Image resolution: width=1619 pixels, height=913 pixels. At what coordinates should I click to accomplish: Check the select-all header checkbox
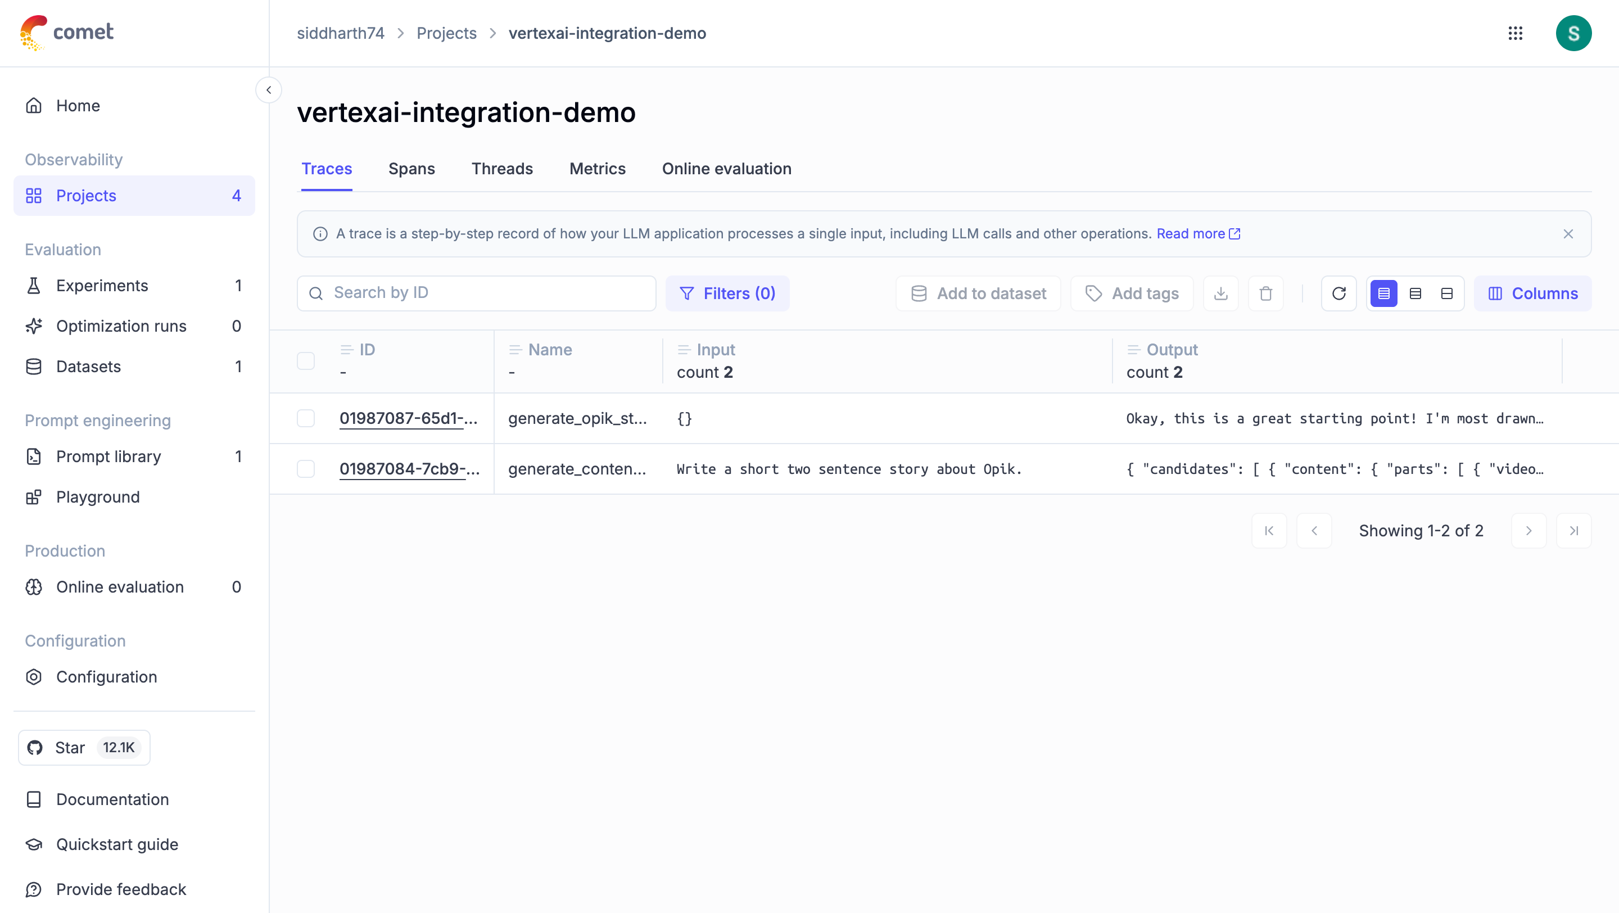(306, 361)
